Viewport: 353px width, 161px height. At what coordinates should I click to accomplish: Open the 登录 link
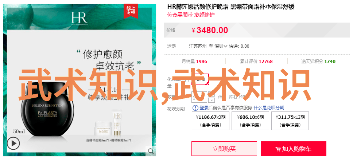(204, 108)
